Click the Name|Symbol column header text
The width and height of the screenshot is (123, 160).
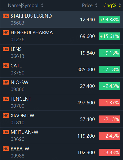(23, 6)
